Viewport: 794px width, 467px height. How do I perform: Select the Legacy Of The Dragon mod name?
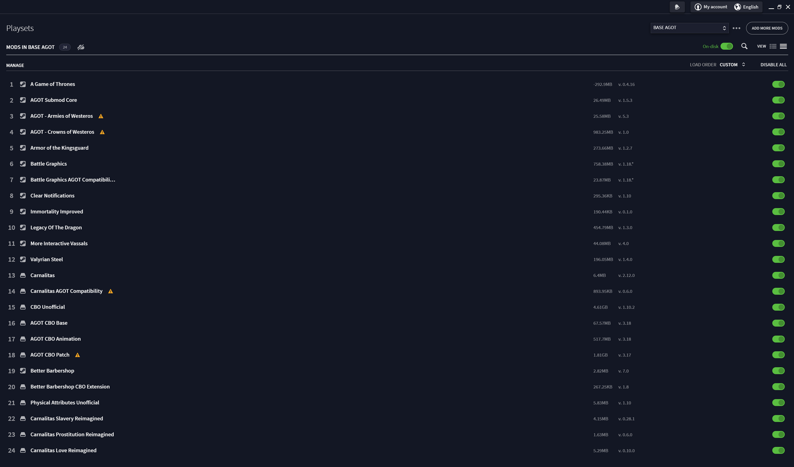pyautogui.click(x=56, y=228)
